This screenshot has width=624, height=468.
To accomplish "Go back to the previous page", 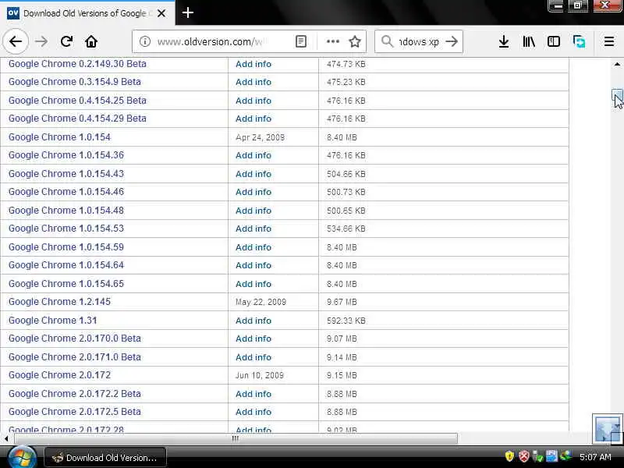I will (16, 41).
